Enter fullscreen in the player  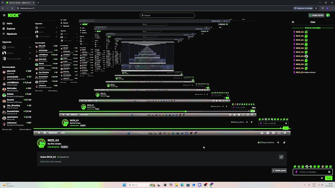[x=279, y=133]
